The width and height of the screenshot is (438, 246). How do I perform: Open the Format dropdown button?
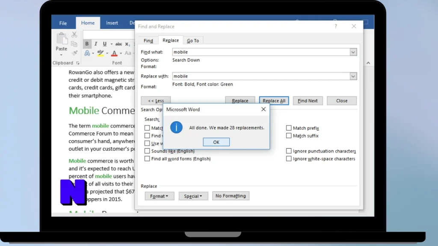[x=159, y=196]
